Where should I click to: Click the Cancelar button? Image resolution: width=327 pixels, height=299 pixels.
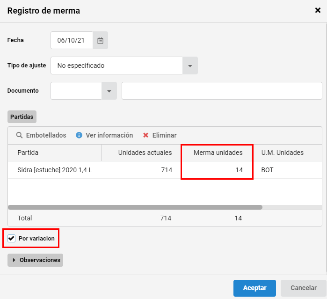click(x=304, y=288)
